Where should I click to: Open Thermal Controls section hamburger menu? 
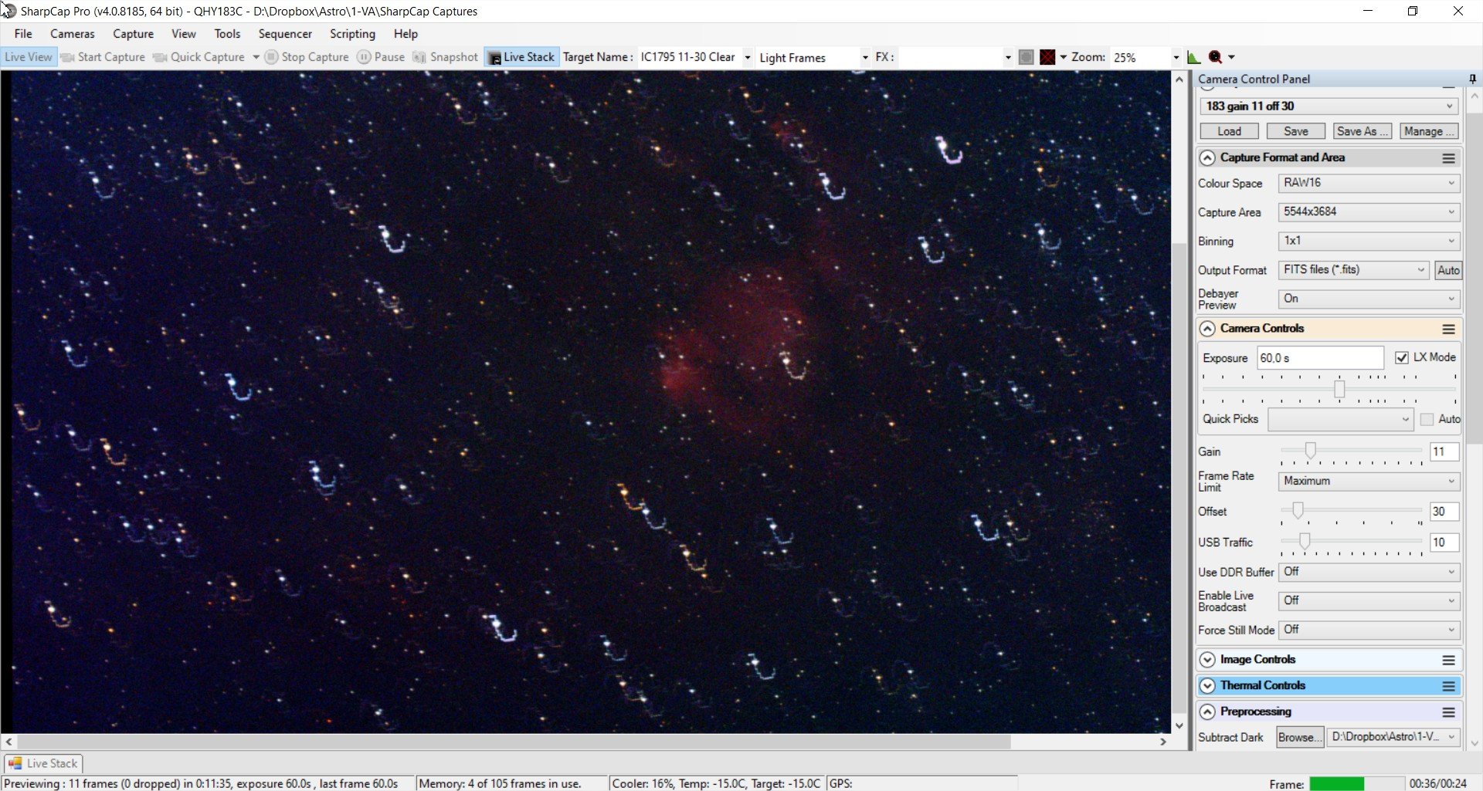pyautogui.click(x=1448, y=686)
